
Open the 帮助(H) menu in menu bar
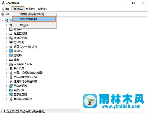(x=43, y=9)
